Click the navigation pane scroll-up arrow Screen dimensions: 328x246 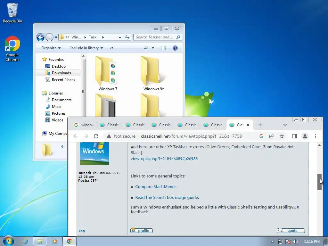tap(83, 56)
